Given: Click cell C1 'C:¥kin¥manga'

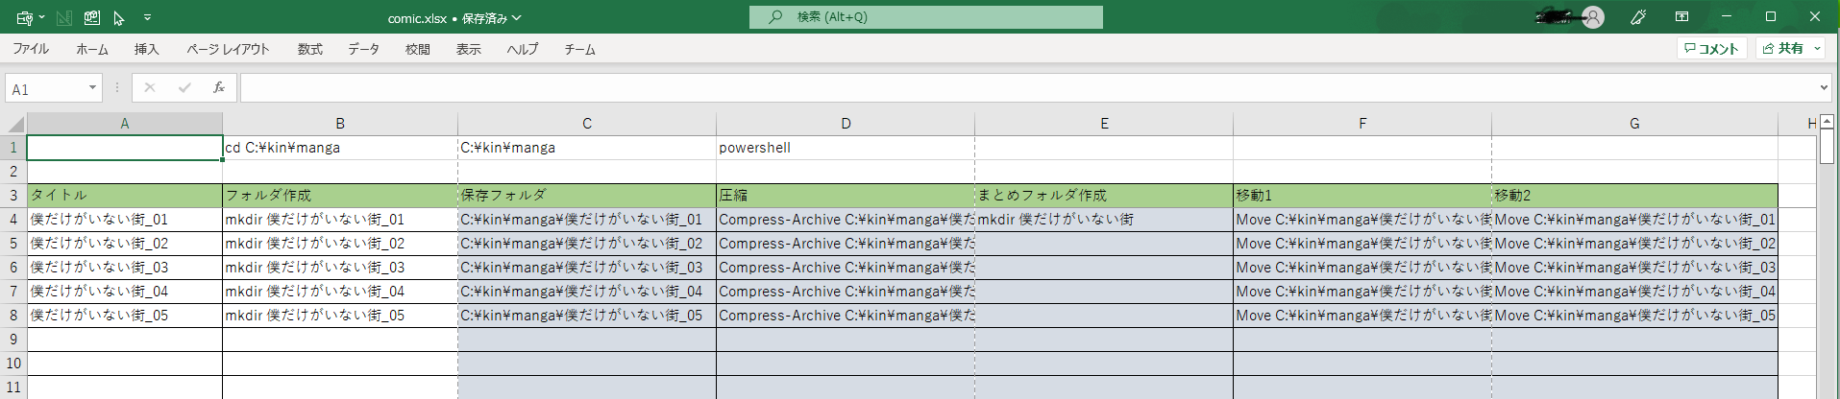Looking at the screenshot, I should (587, 148).
